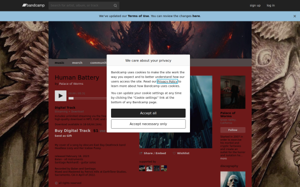This screenshot has height=187, width=300.
Task: Focus the artist, album, or track search field
Action: pyautogui.click(x=84, y=5)
